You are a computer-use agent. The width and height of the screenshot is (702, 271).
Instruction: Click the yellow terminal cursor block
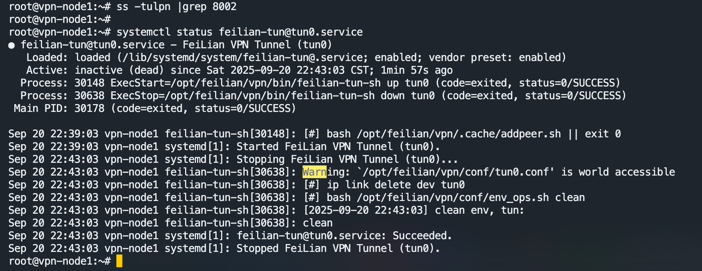tap(119, 261)
